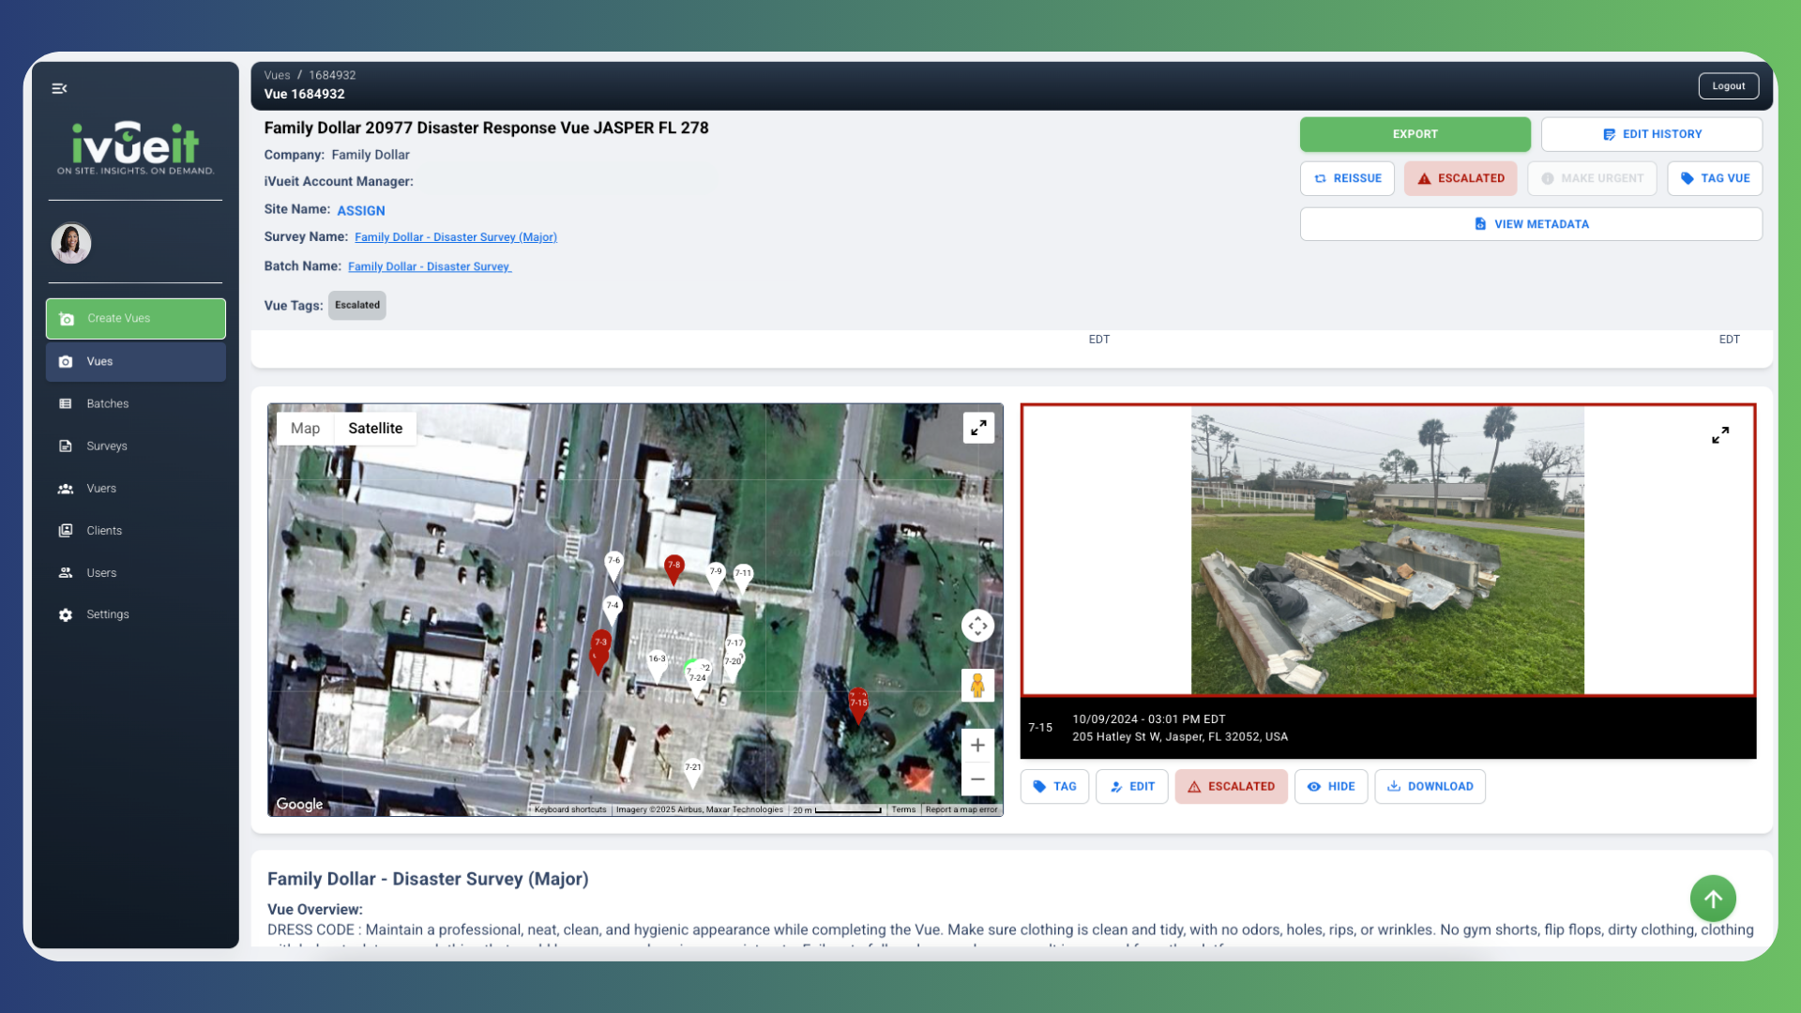1801x1013 pixels.
Task: Click the photo address 205 Hatley St W
Action: (1180, 737)
